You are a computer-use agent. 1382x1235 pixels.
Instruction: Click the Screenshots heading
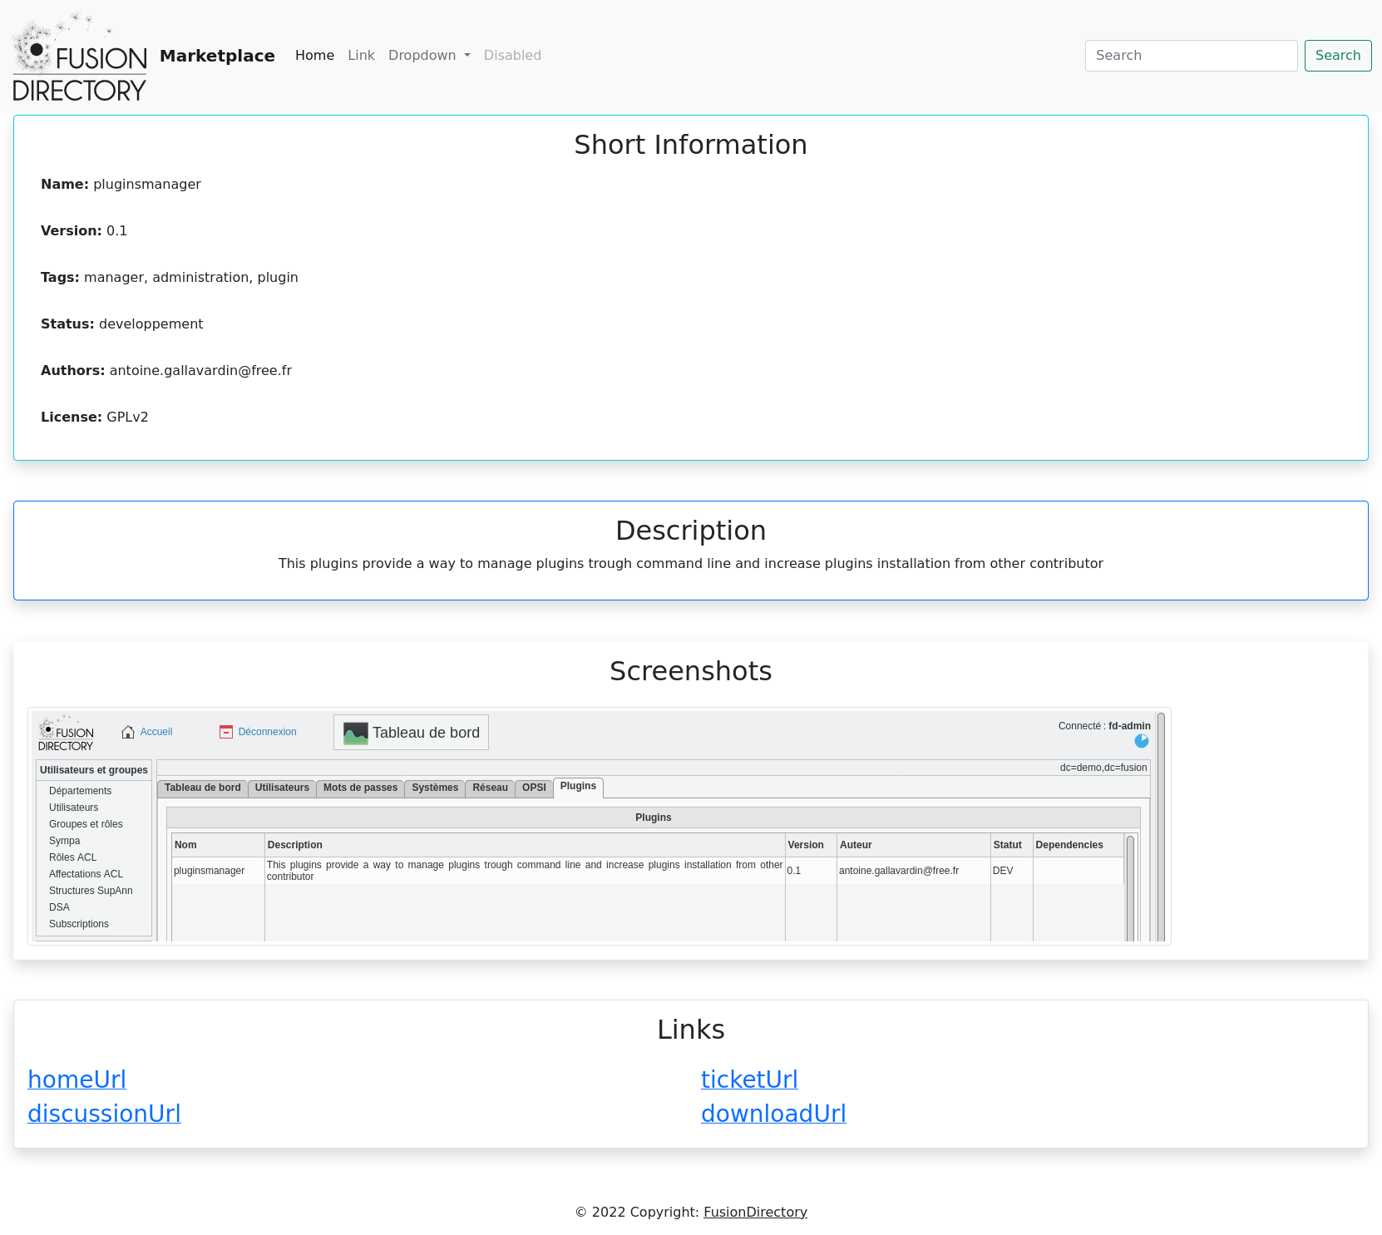pos(691,671)
